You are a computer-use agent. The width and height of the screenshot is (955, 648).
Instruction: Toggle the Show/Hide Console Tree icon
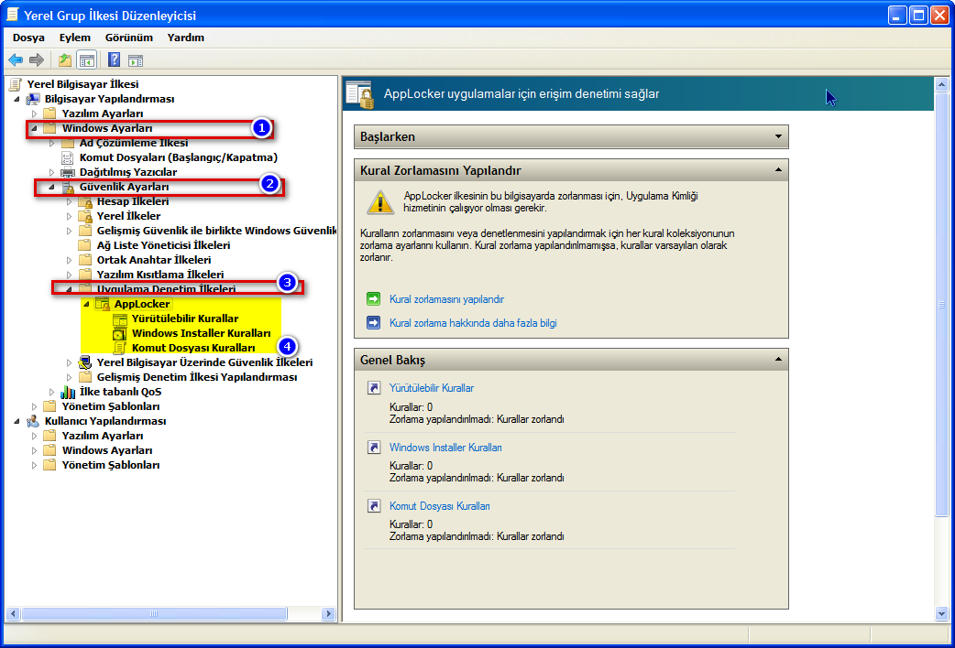pos(86,59)
